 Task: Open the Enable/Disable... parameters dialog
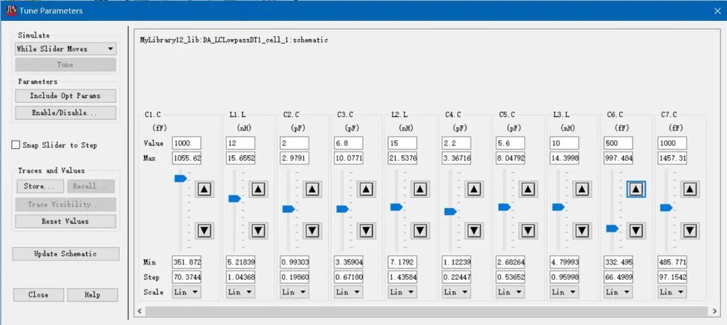tap(65, 112)
